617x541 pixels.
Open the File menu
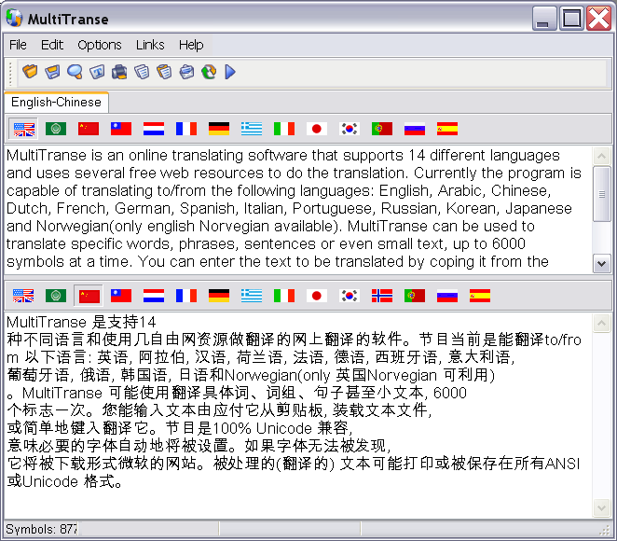18,45
